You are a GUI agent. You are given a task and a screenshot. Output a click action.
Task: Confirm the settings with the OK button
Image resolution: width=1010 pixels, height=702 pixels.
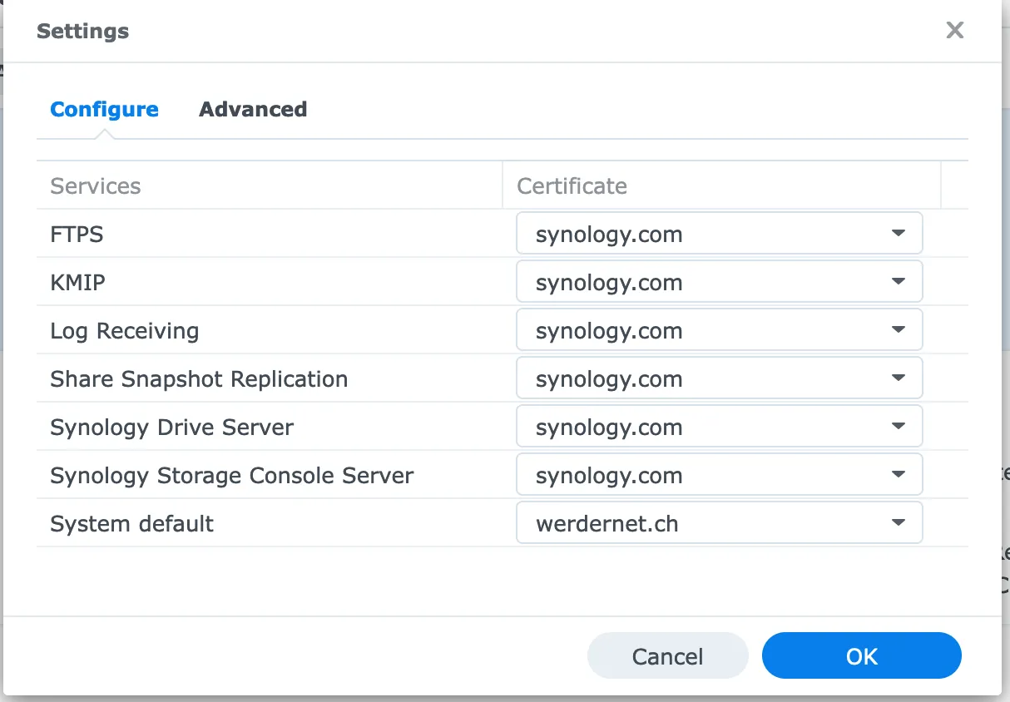click(861, 656)
